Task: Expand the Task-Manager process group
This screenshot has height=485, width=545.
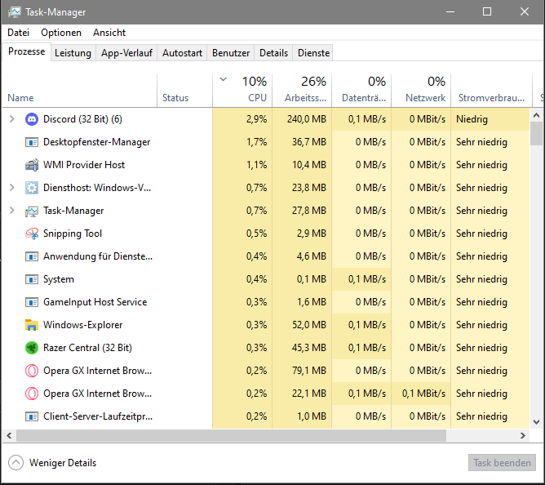Action: pos(11,211)
